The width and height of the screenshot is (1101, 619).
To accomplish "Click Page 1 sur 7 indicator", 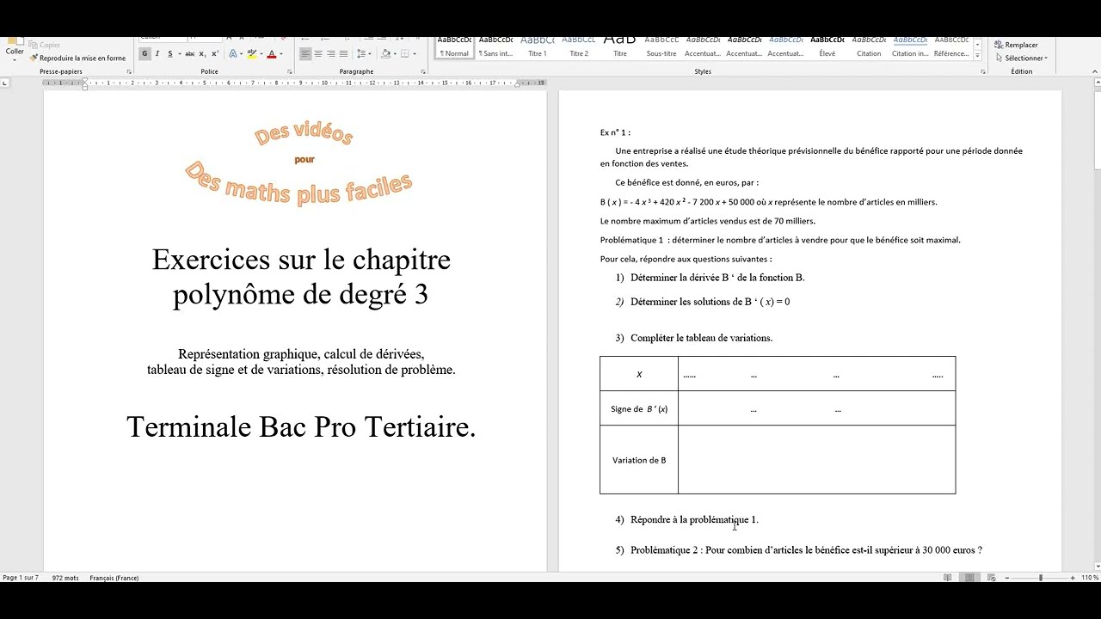I will [21, 578].
